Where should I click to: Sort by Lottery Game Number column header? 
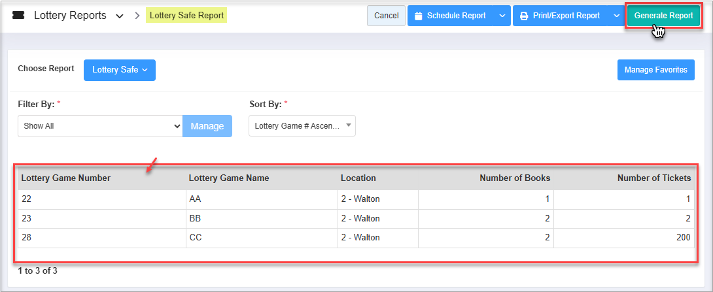[x=66, y=178]
